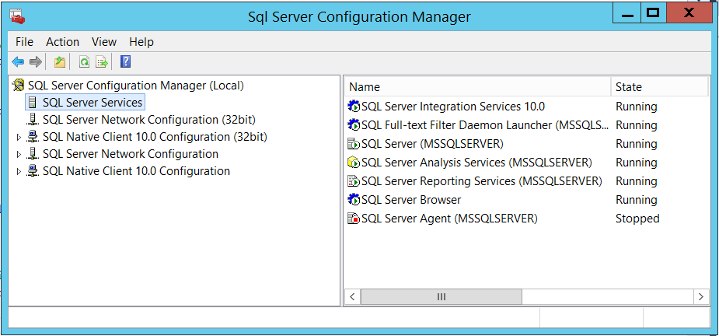This screenshot has width=719, height=336.
Task: Click the Full-text Filter Daemon Launcher icon
Action: click(354, 125)
